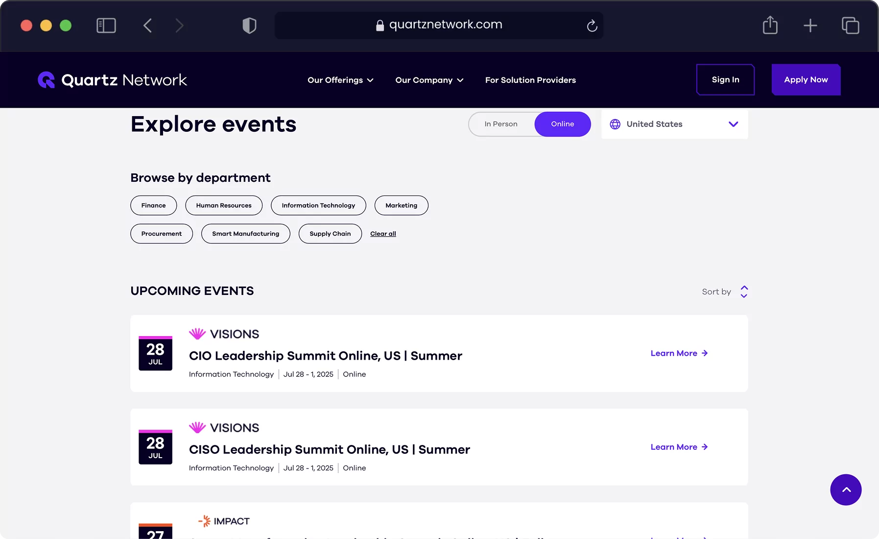The height and width of the screenshot is (539, 879).
Task: Go forward with the browser forward arrow
Action: (x=179, y=25)
